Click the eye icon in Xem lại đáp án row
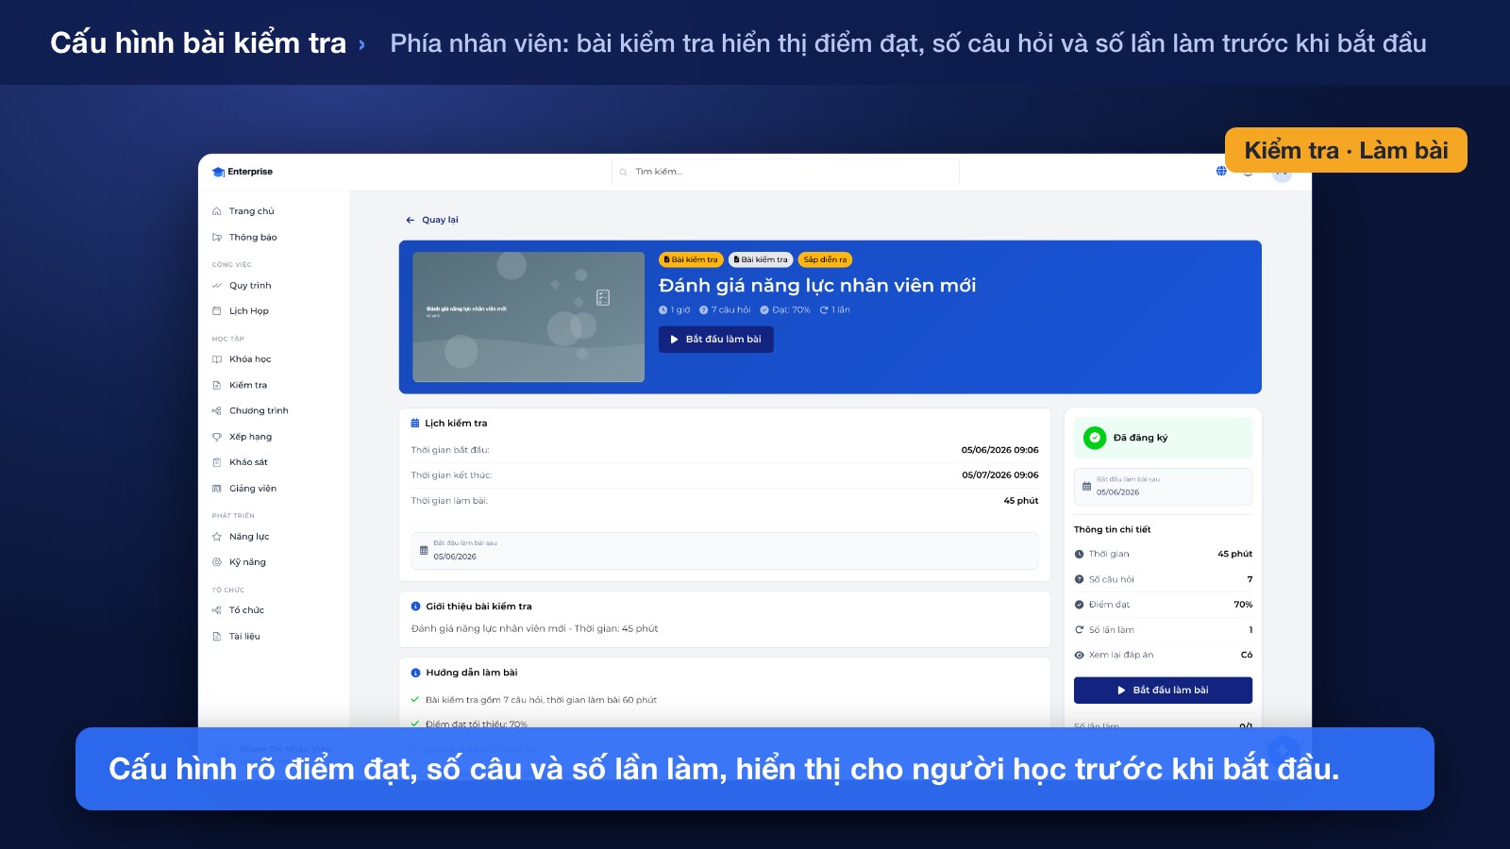The image size is (1510, 849). click(x=1080, y=655)
